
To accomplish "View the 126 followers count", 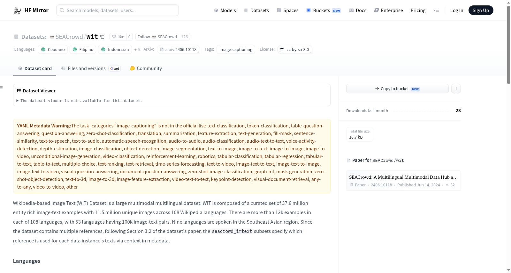I will pyautogui.click(x=184, y=37).
